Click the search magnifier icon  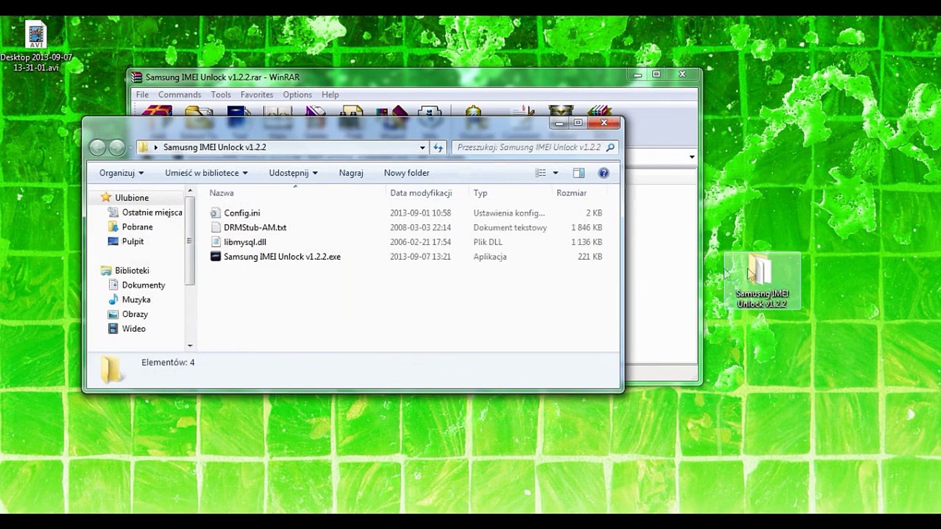pos(610,147)
